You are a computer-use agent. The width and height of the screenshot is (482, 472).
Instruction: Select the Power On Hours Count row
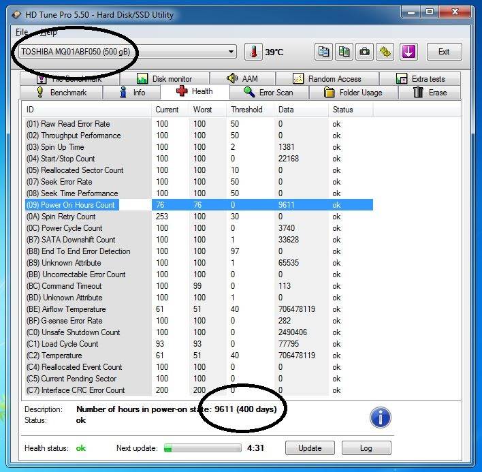coord(199,205)
